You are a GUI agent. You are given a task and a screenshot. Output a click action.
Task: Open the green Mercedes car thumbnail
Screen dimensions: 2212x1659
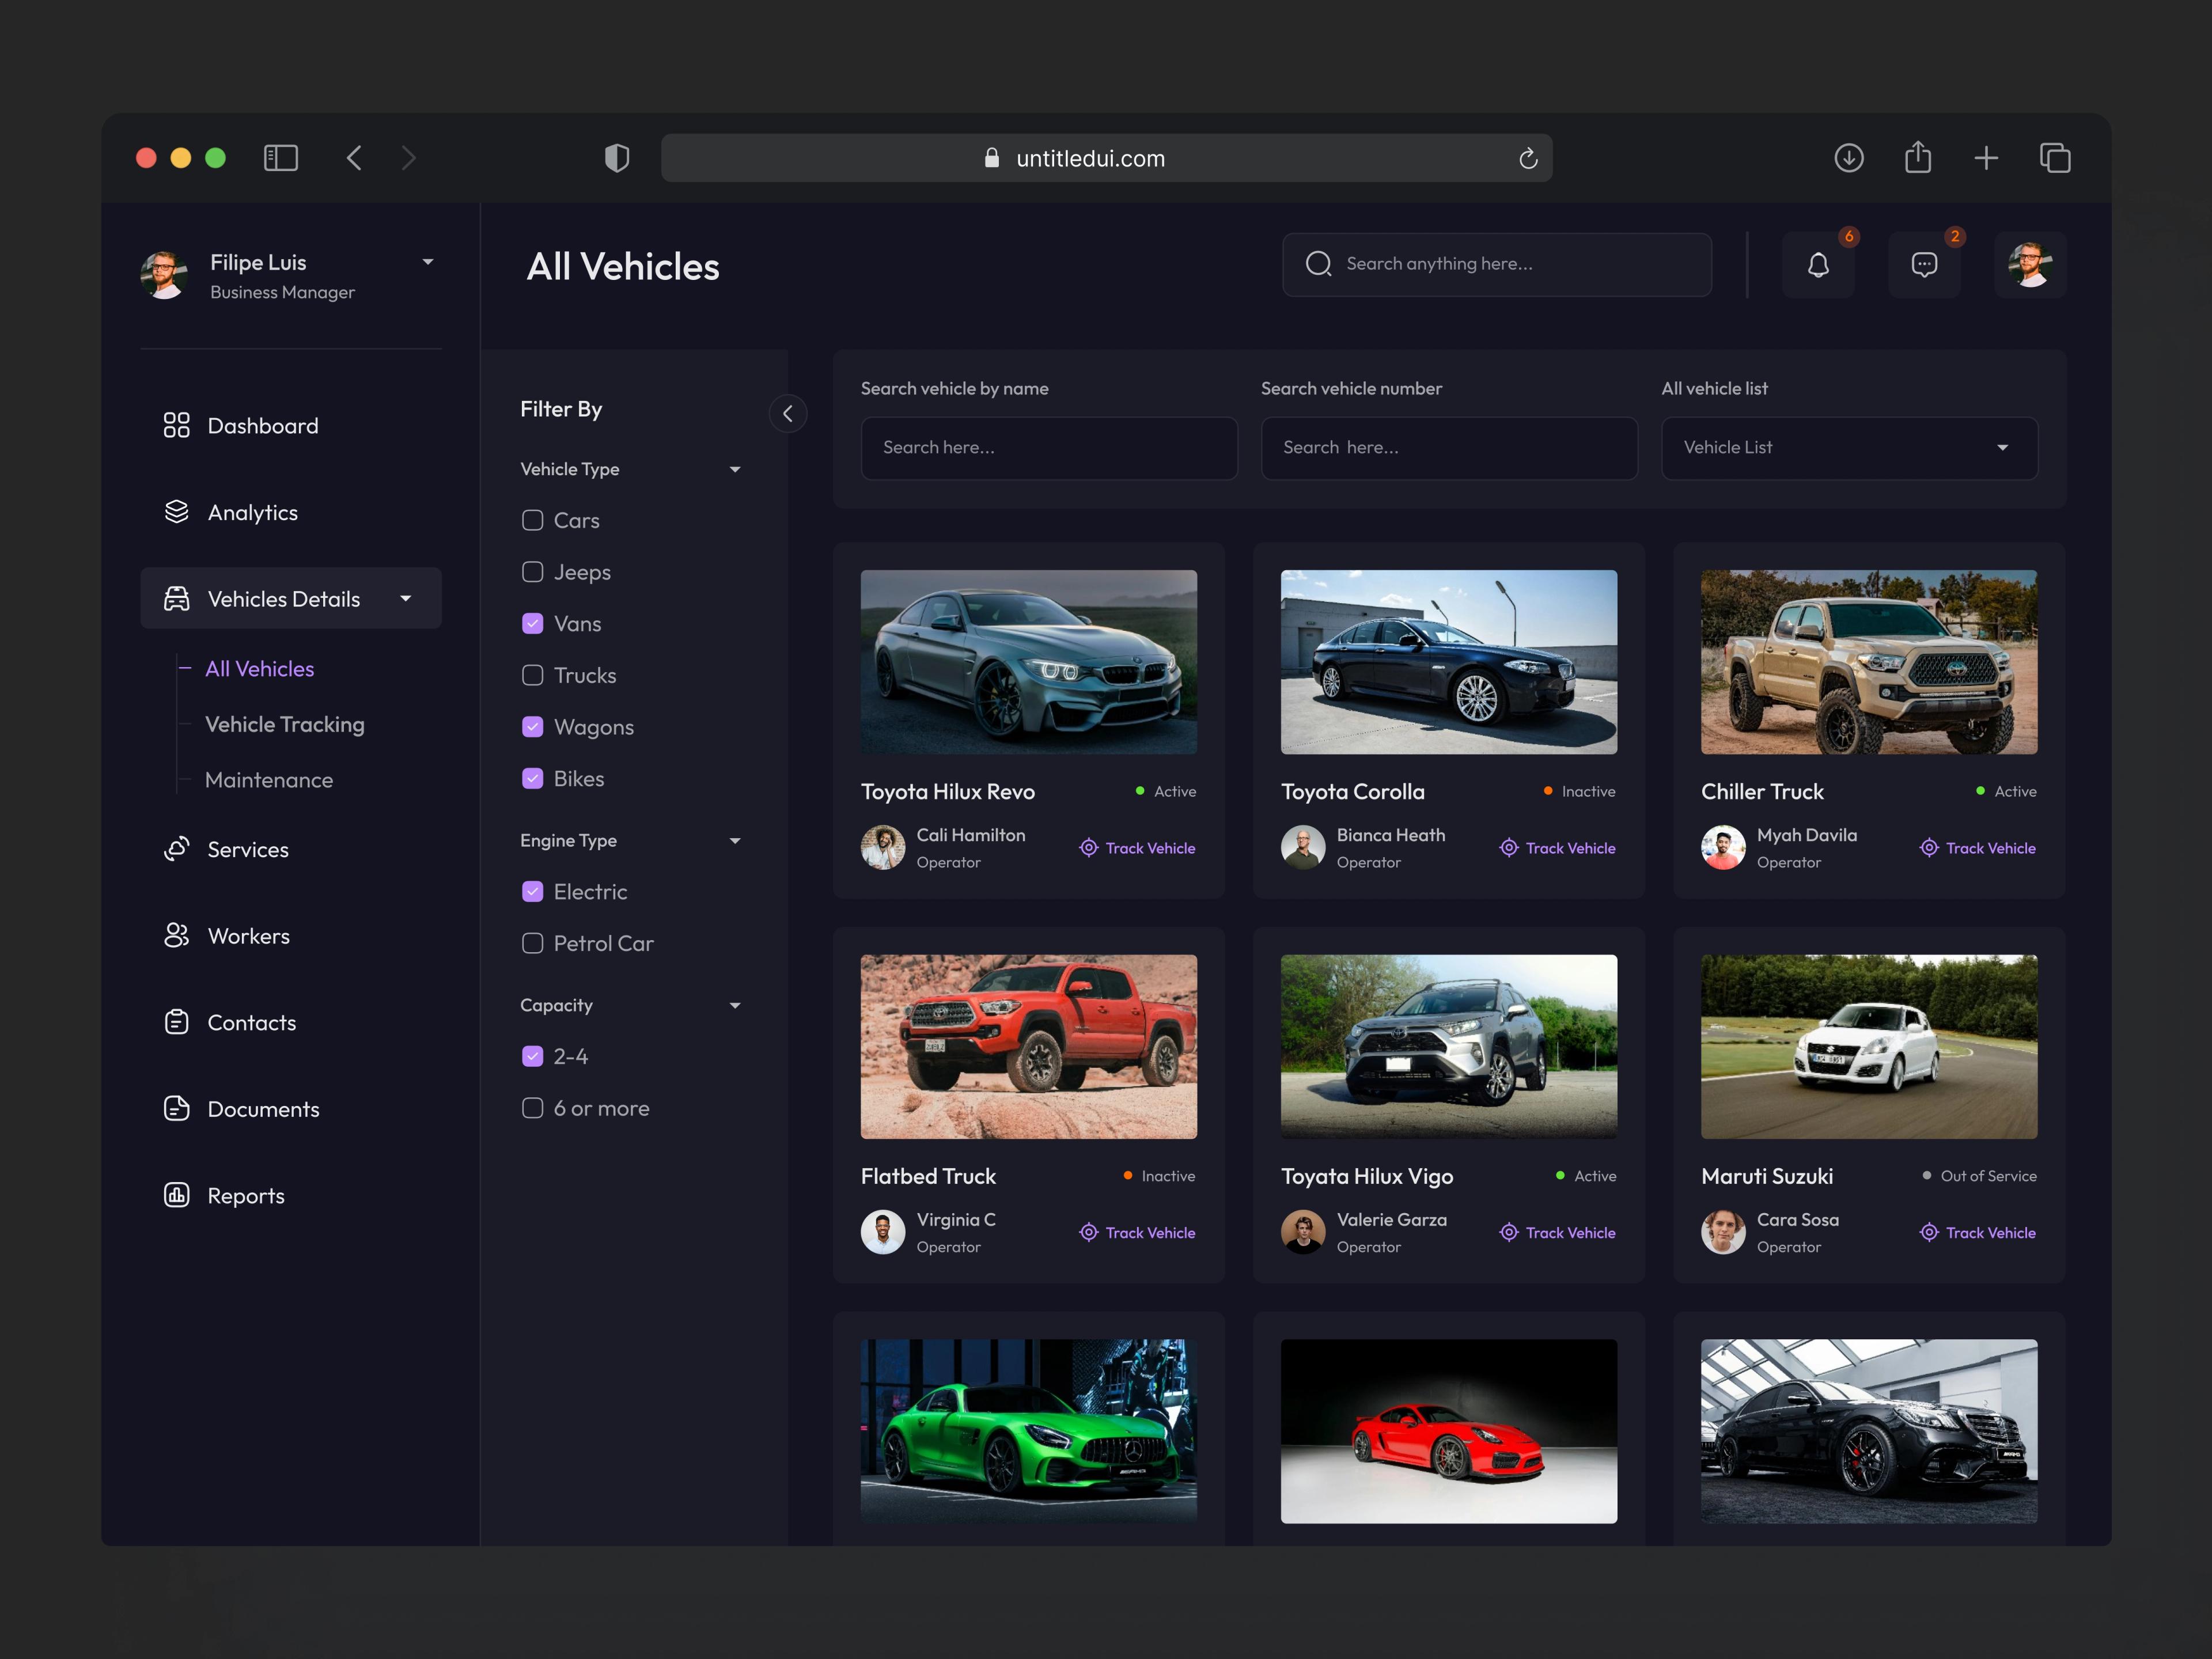[x=1029, y=1431]
